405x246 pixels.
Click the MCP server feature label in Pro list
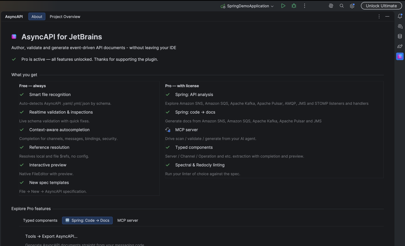point(186,130)
